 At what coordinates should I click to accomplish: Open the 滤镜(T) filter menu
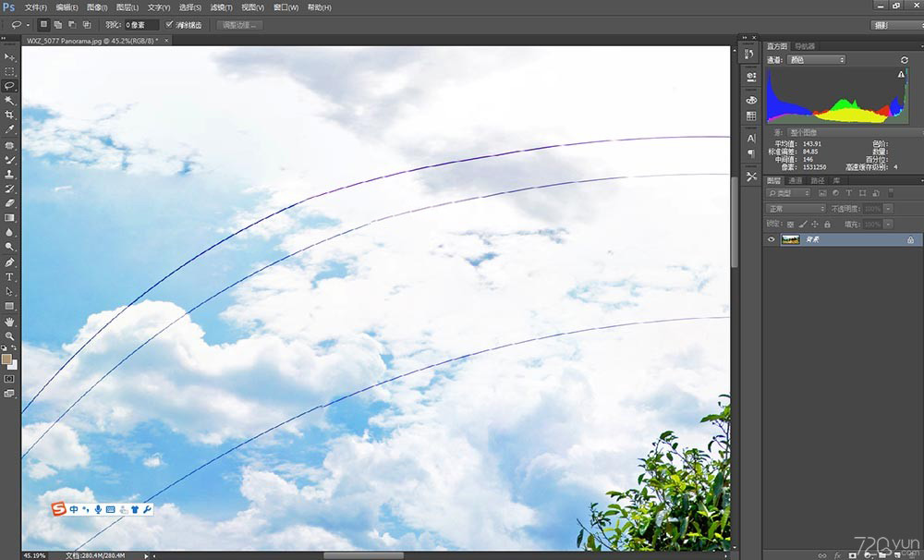point(220,7)
